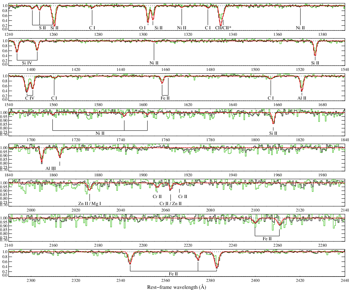Click the '1900' wavelength tick label
Screen dimensions: 349x290
[x=143, y=175]
